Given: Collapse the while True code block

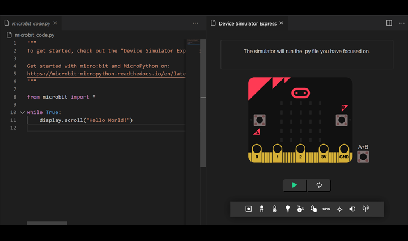Looking at the screenshot, I should (x=22, y=112).
